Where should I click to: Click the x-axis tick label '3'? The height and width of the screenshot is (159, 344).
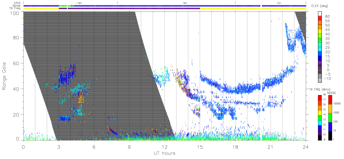click(59, 147)
